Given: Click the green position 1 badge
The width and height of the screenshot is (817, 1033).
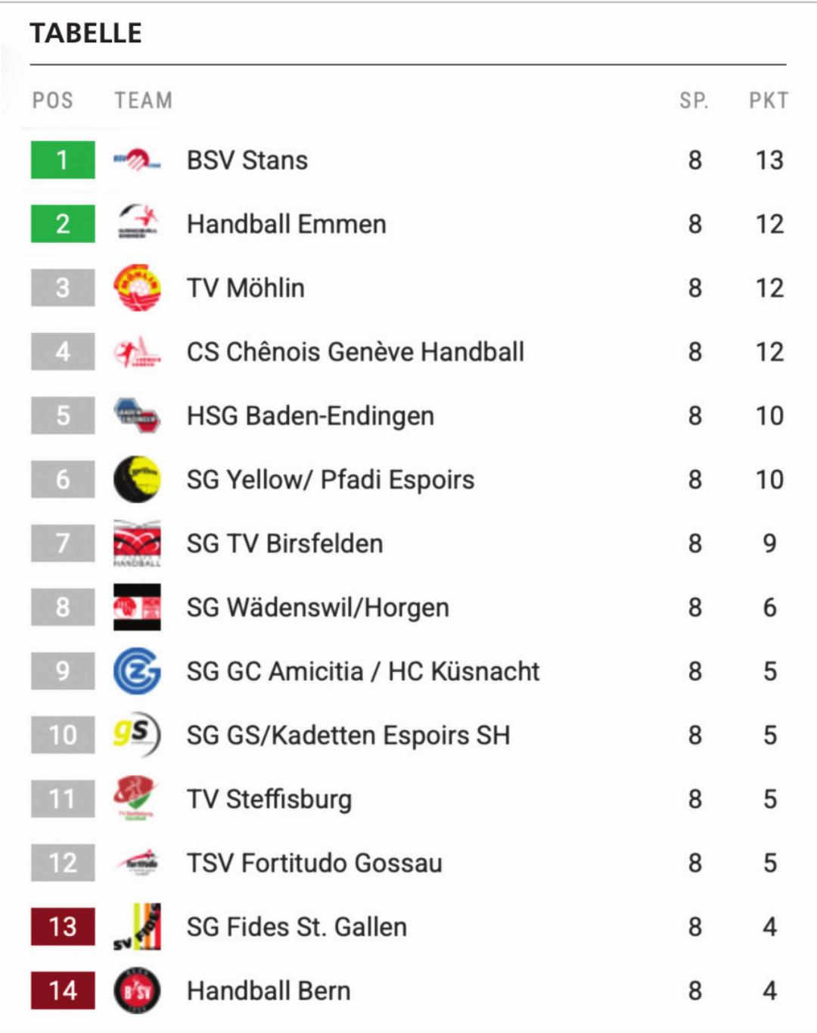Looking at the screenshot, I should tap(63, 160).
